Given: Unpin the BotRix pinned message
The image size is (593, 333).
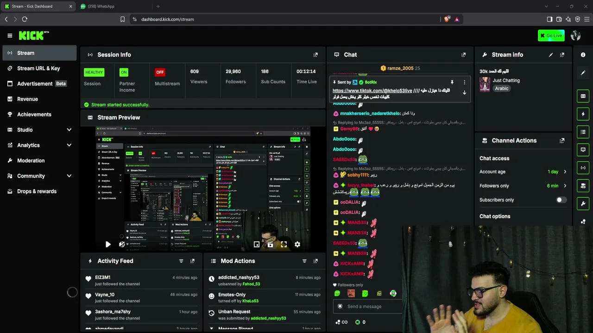Looking at the screenshot, I should [x=452, y=82].
